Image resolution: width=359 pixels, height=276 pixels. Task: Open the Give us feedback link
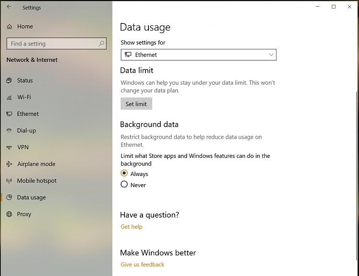(x=143, y=265)
